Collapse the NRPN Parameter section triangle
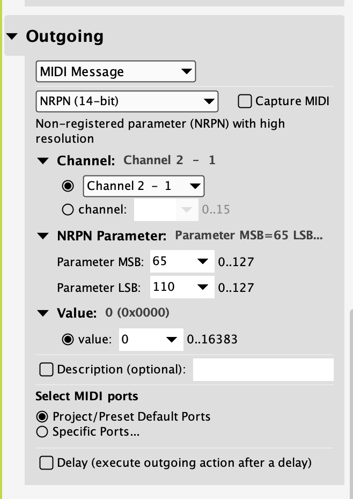This screenshot has width=353, height=499. coord(42,236)
